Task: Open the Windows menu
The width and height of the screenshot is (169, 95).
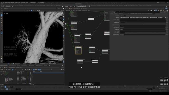Action: [x=13, y=2]
